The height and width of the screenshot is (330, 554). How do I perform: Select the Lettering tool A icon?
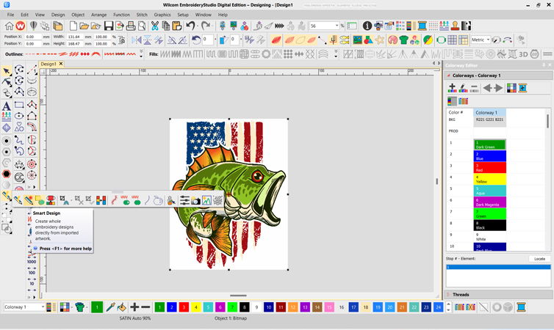pos(7,106)
